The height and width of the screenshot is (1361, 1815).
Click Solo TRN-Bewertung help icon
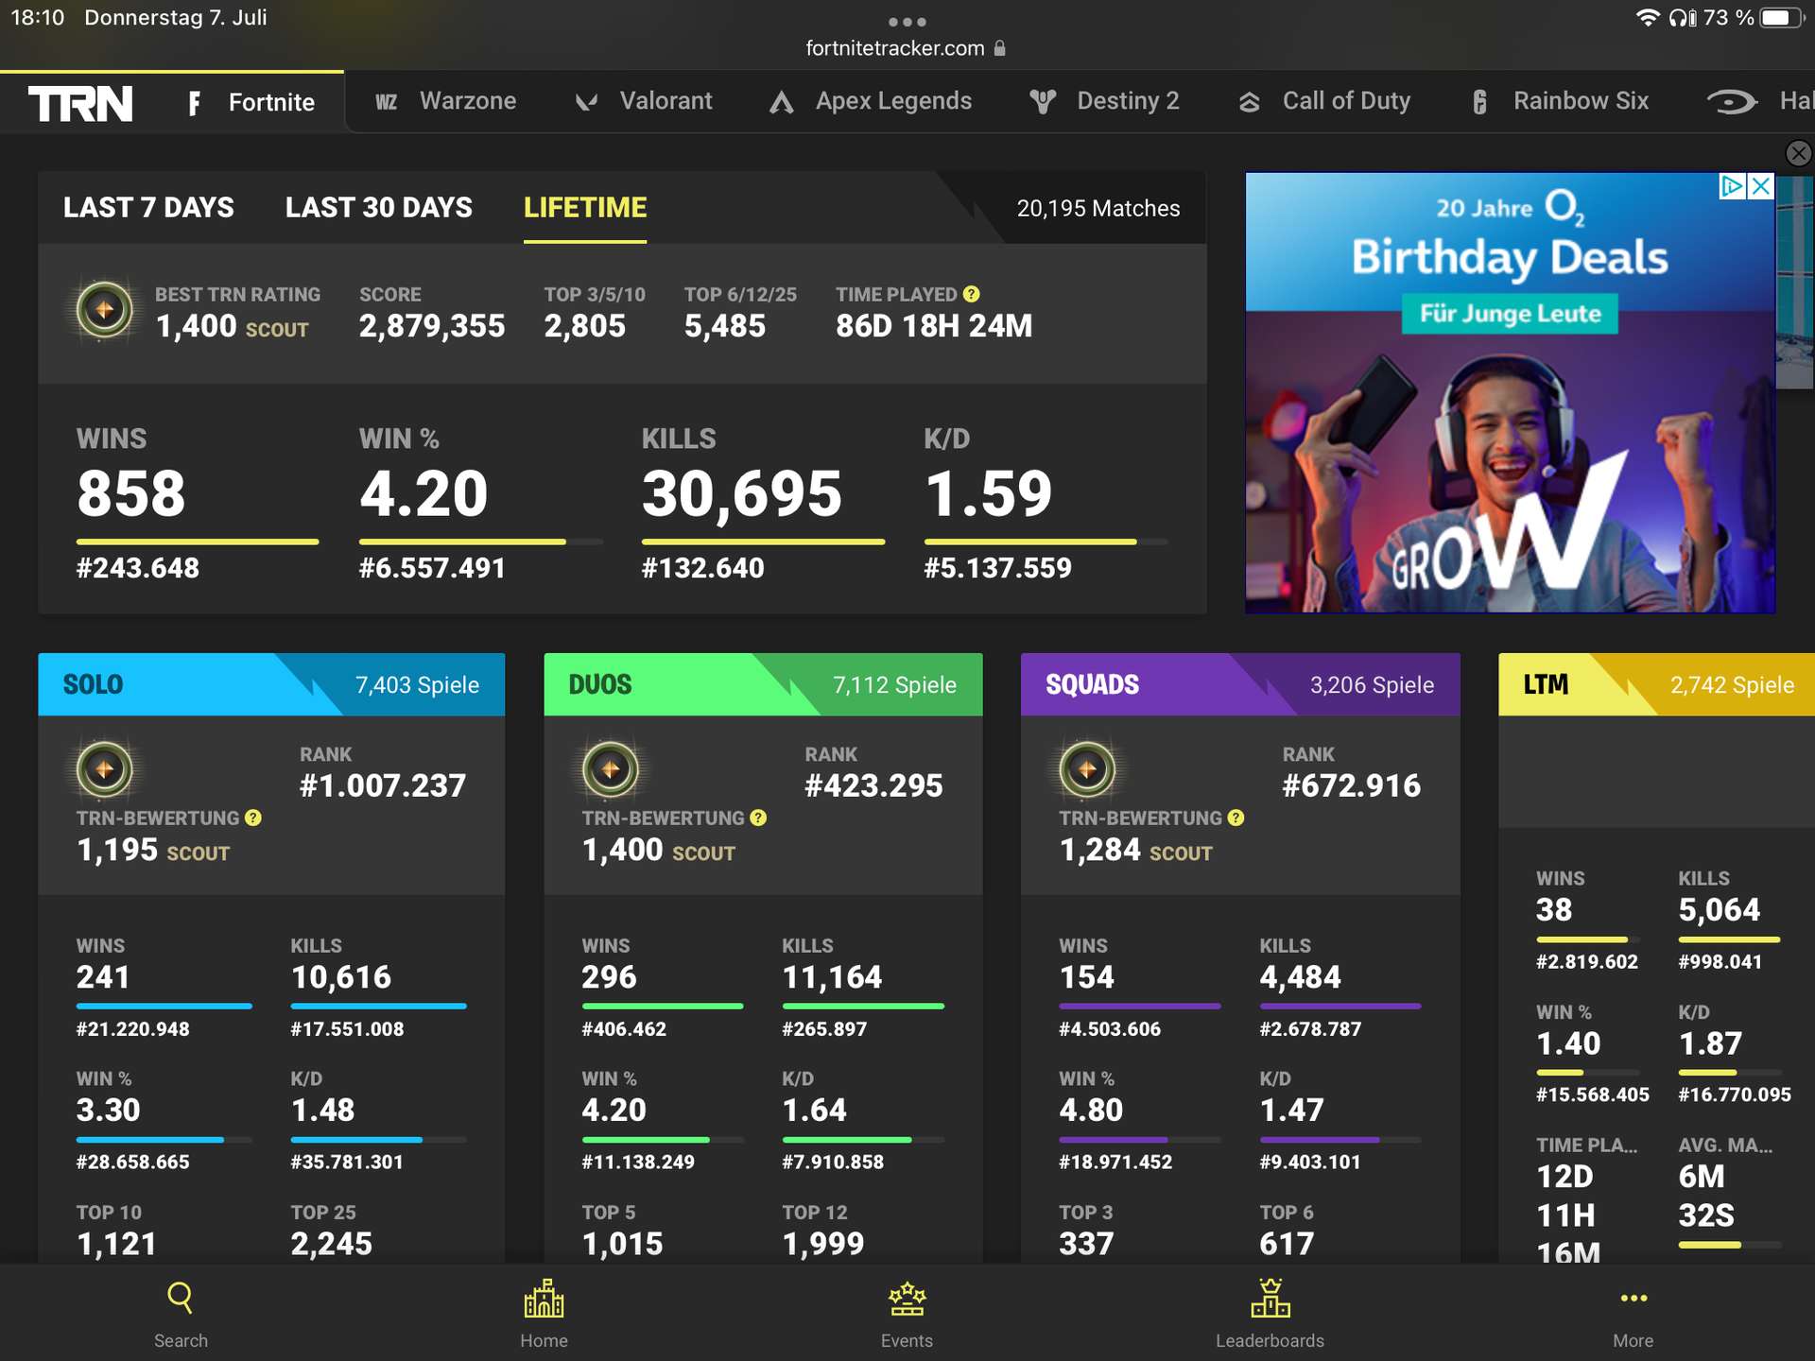click(x=253, y=818)
